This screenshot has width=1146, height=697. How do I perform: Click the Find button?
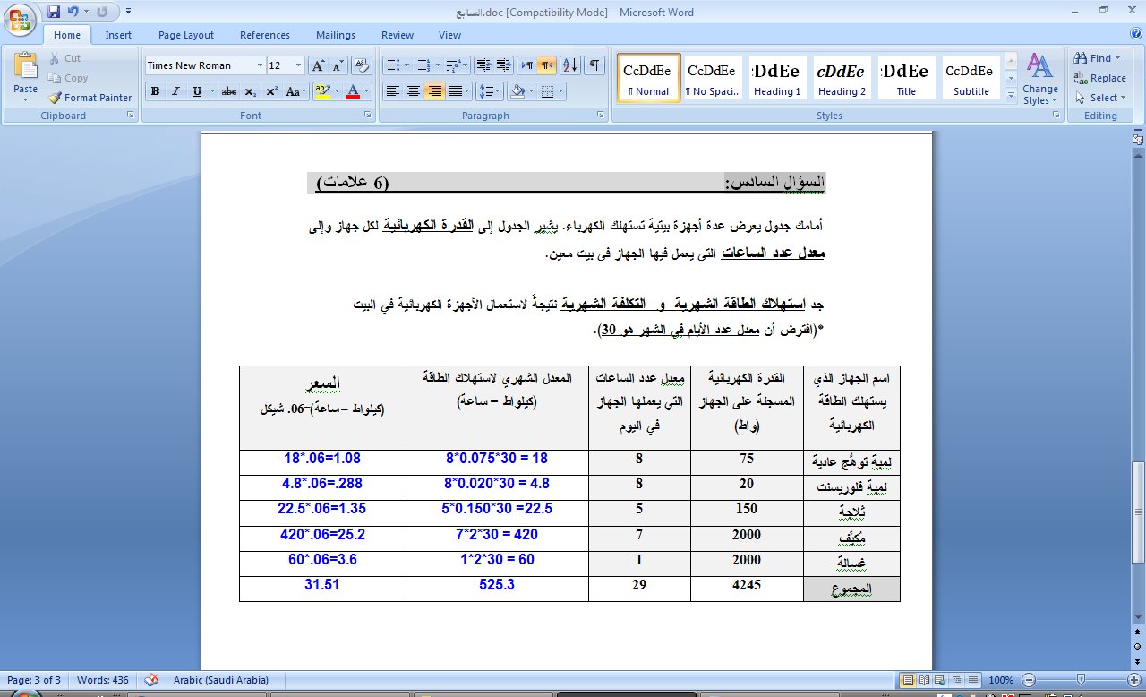pos(1098,58)
